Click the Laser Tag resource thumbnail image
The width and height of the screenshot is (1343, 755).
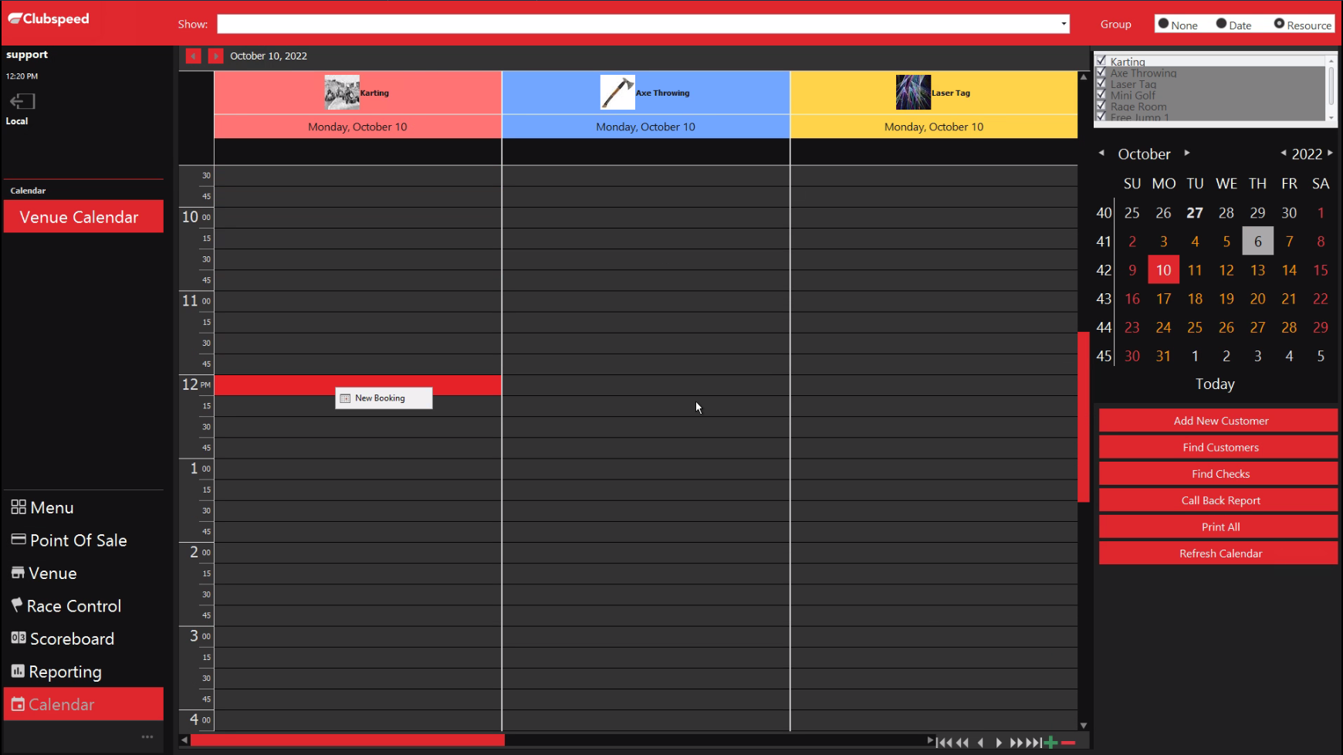point(913,93)
